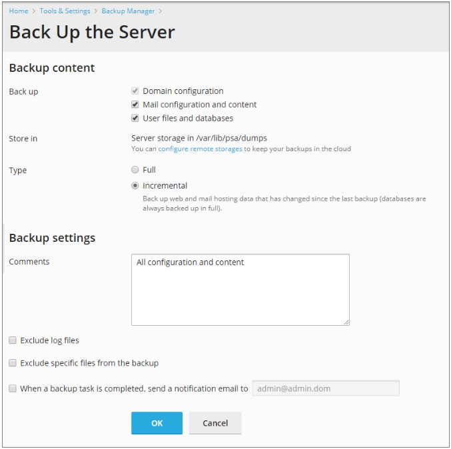Enable Exclude log files option
451x449 pixels.
(13, 340)
